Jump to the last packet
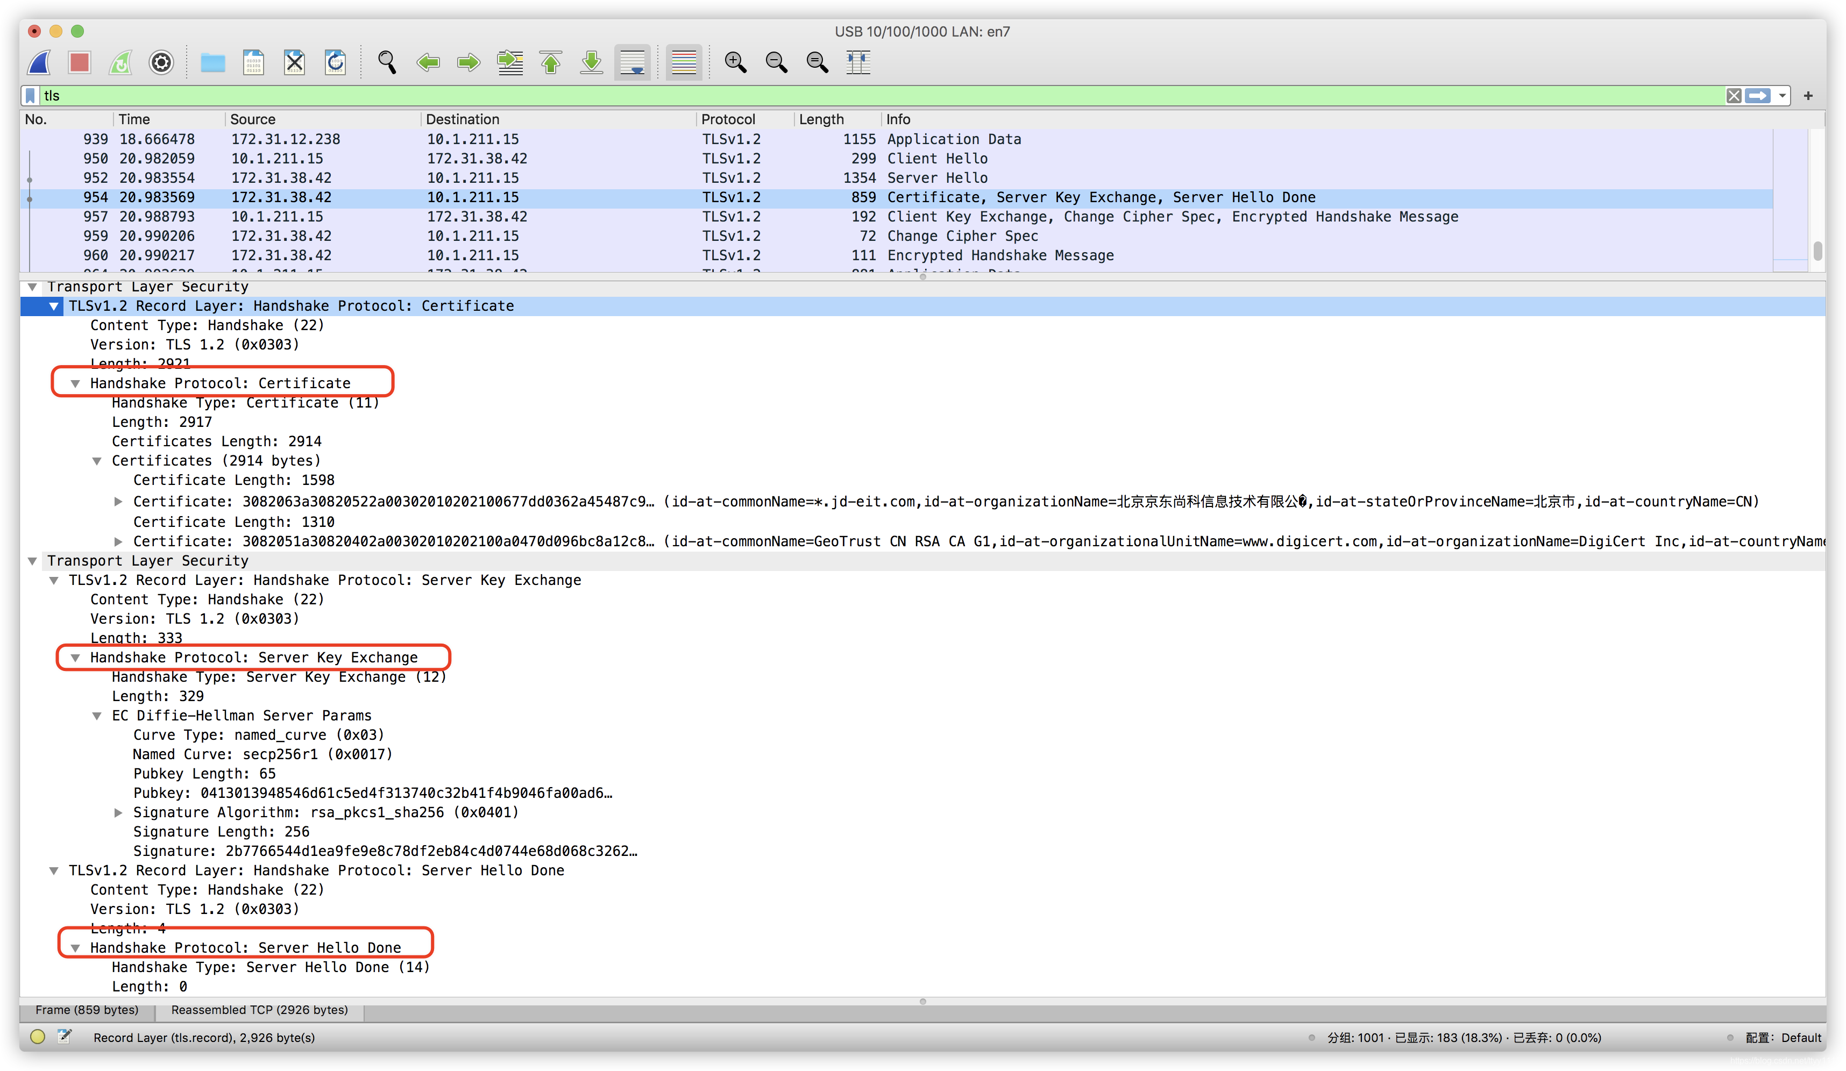Screen dimensions: 1846x1071 click(591, 62)
